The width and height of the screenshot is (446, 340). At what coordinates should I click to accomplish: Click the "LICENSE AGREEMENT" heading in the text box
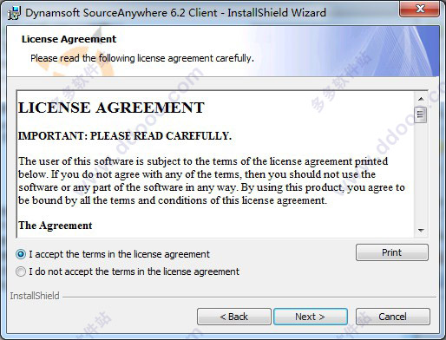(111, 108)
